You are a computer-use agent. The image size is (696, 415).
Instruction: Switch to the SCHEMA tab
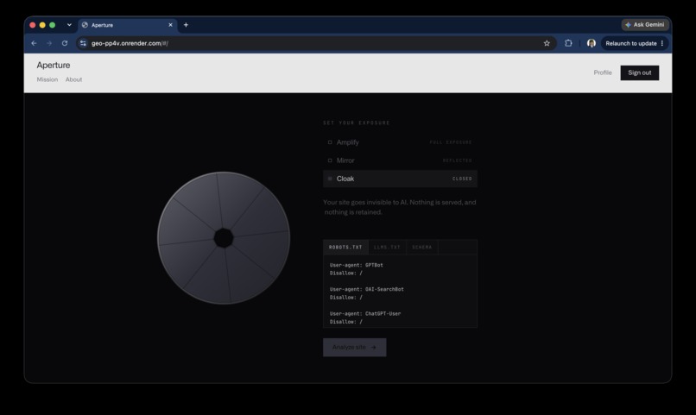coord(421,247)
